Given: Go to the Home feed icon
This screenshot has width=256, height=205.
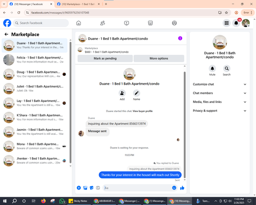Looking at the screenshot, I should tap(78, 23).
